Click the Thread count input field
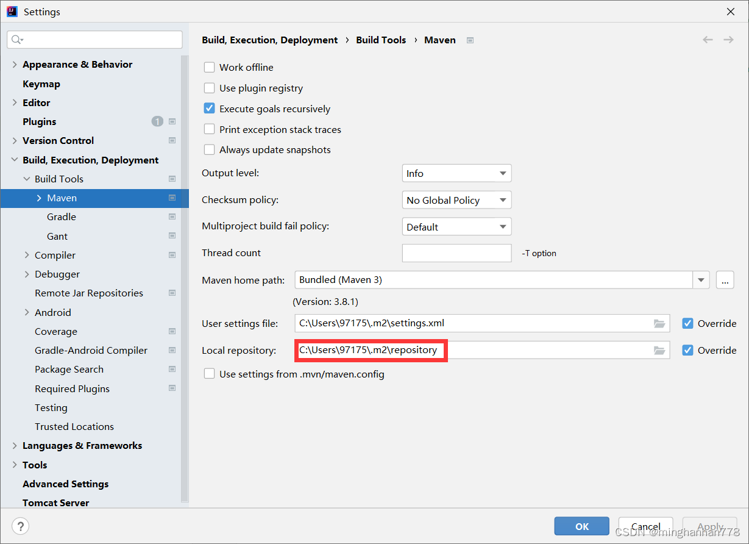 [456, 253]
